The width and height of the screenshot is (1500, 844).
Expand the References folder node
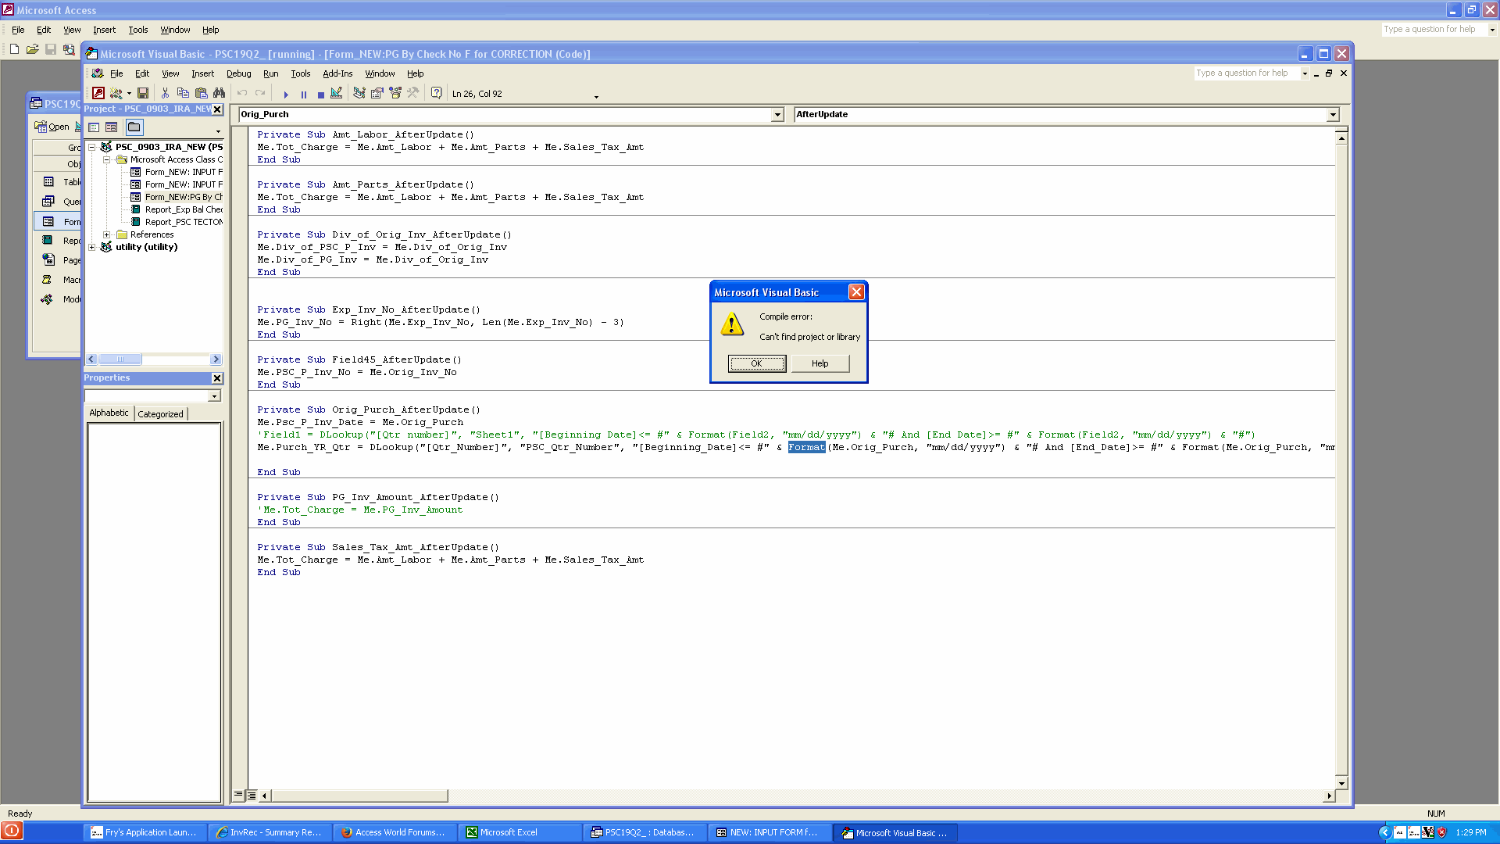tap(107, 234)
